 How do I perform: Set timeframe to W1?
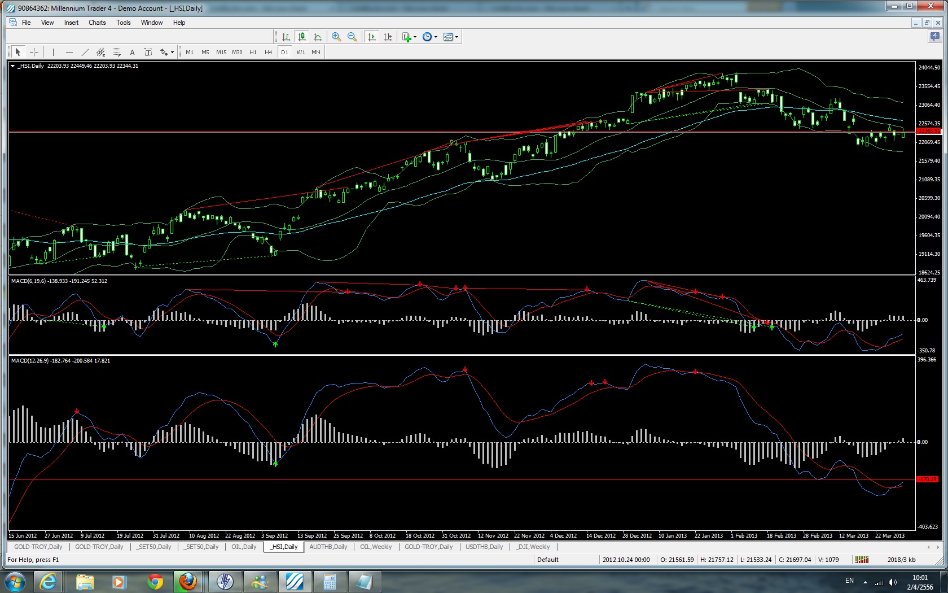pyautogui.click(x=301, y=52)
